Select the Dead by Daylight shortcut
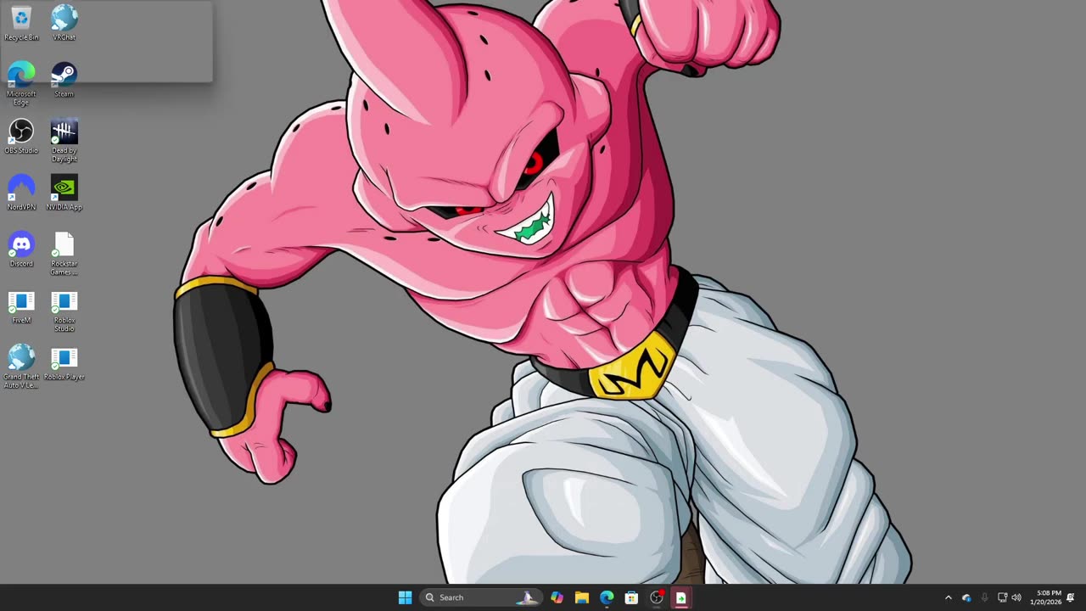Screen dimensions: 1086x611 (x=64, y=141)
